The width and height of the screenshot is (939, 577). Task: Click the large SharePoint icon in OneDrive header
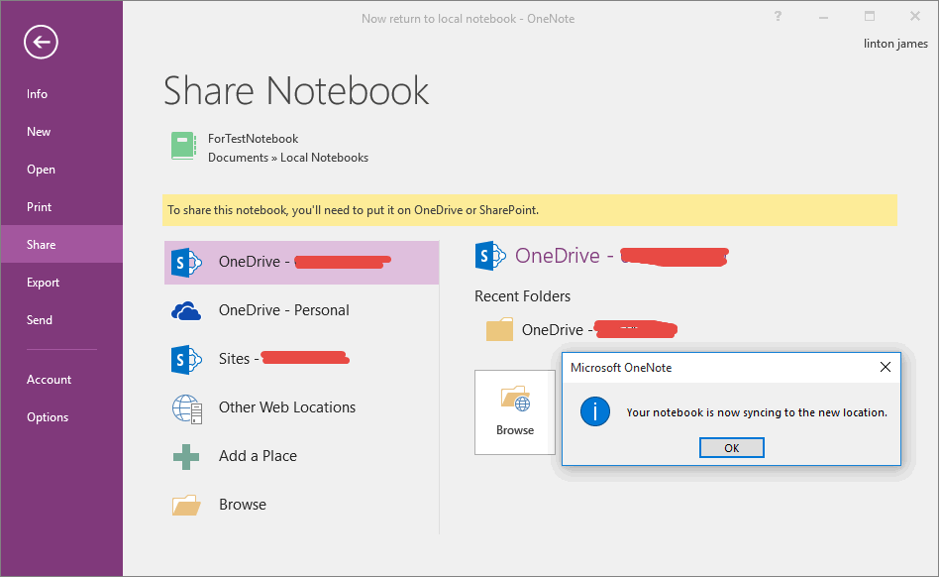[x=490, y=256]
